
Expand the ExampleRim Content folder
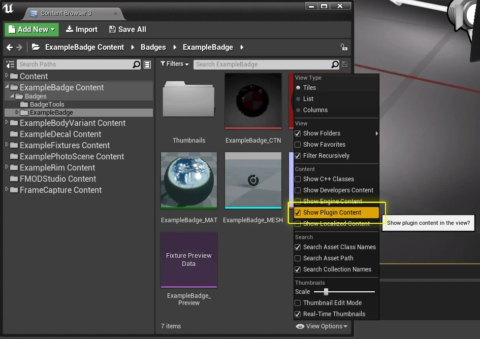(x=7, y=167)
